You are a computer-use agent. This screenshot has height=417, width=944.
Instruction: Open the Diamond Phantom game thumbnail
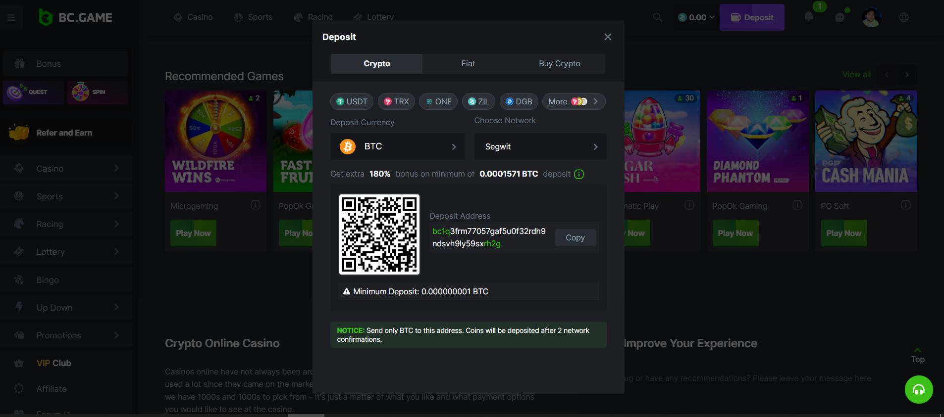758,141
